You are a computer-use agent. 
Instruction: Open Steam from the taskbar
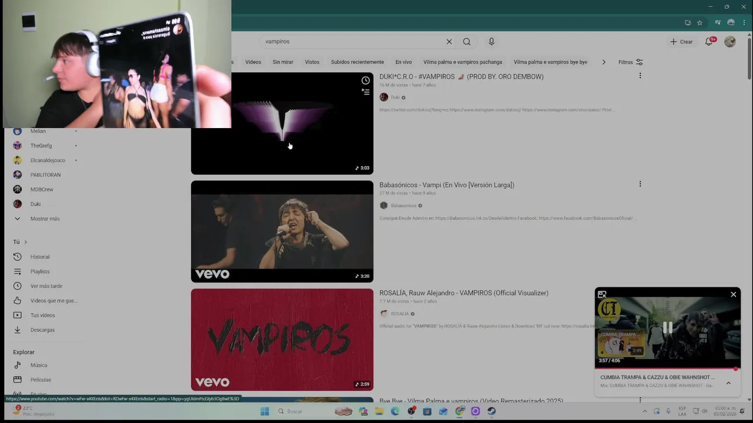(x=491, y=411)
